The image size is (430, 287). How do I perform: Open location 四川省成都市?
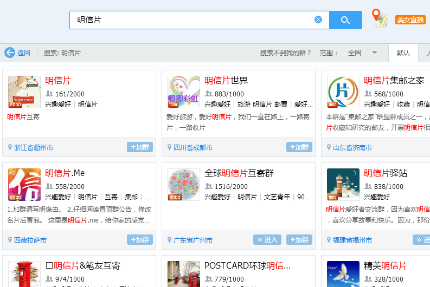point(193,148)
